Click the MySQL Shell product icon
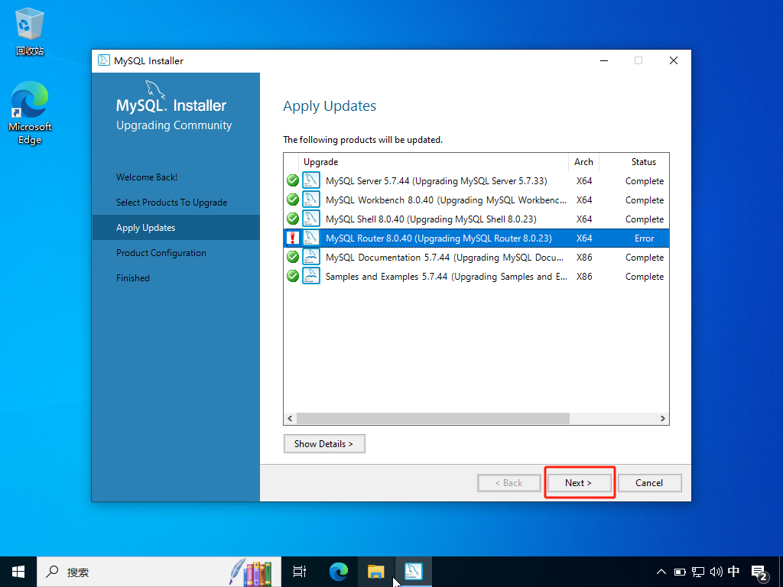783x587 pixels. [x=311, y=219]
